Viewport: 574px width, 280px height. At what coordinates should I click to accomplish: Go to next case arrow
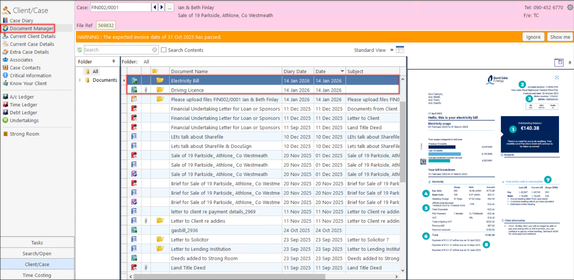point(162,7)
